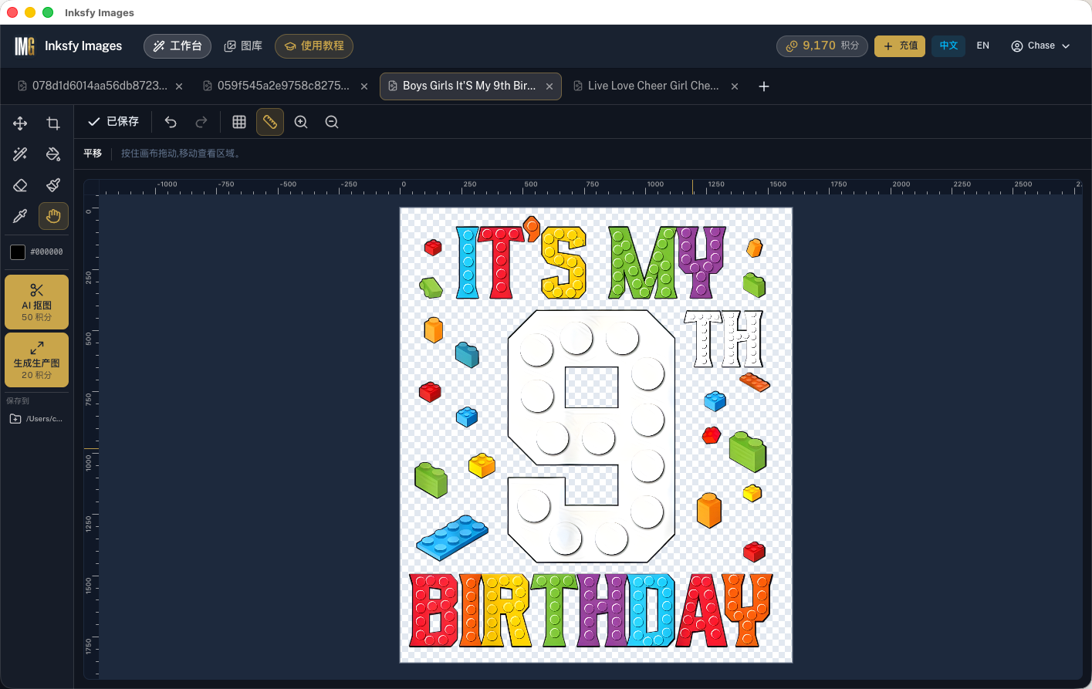The height and width of the screenshot is (689, 1092).
Task: Expand the Chase account menu
Action: click(1040, 46)
